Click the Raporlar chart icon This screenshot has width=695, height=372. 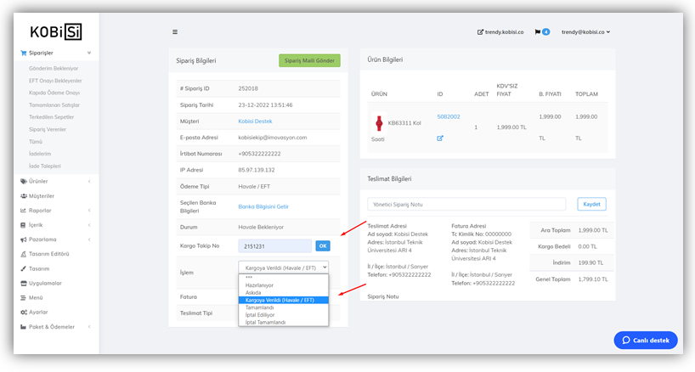click(x=24, y=211)
